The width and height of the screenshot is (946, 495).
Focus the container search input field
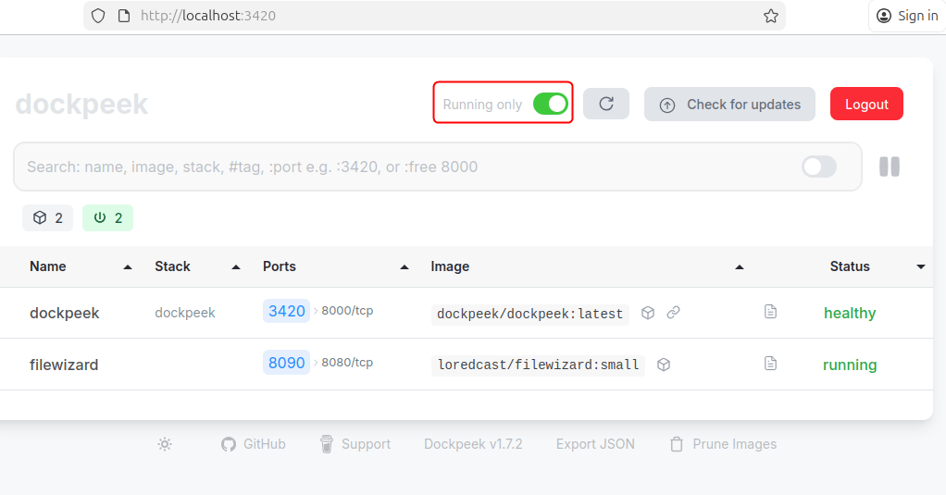407,167
